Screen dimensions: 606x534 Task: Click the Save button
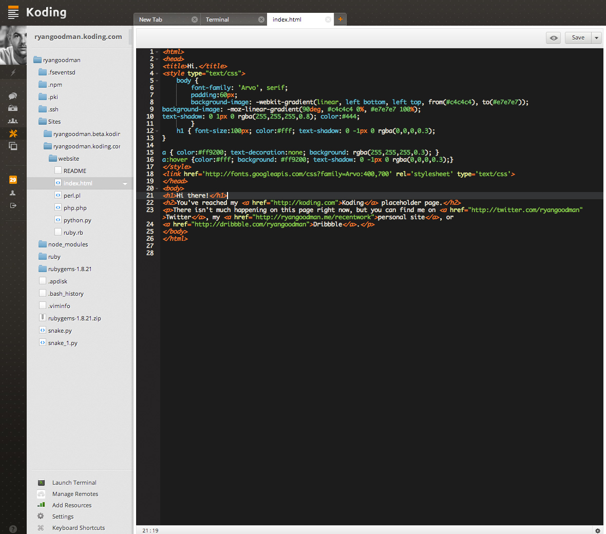click(578, 37)
